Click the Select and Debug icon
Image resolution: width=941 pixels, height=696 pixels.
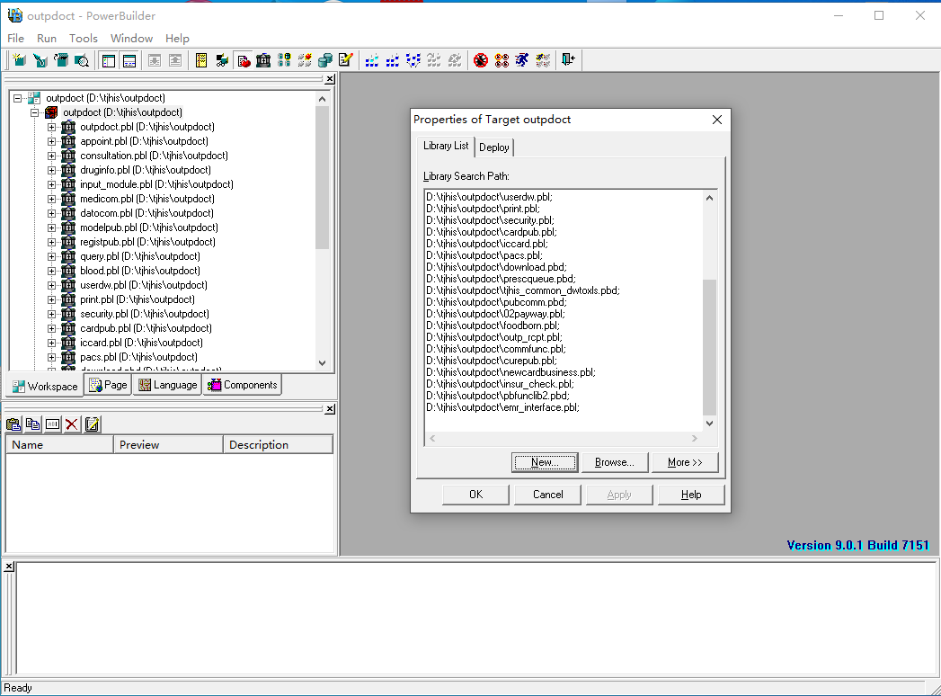[x=502, y=60]
